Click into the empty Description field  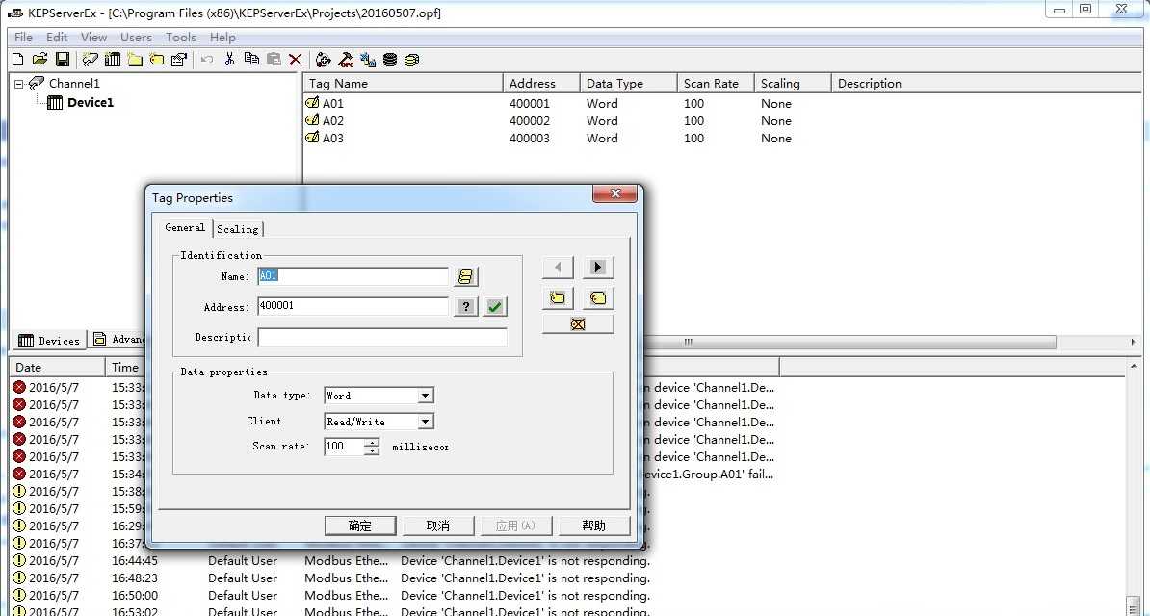382,337
